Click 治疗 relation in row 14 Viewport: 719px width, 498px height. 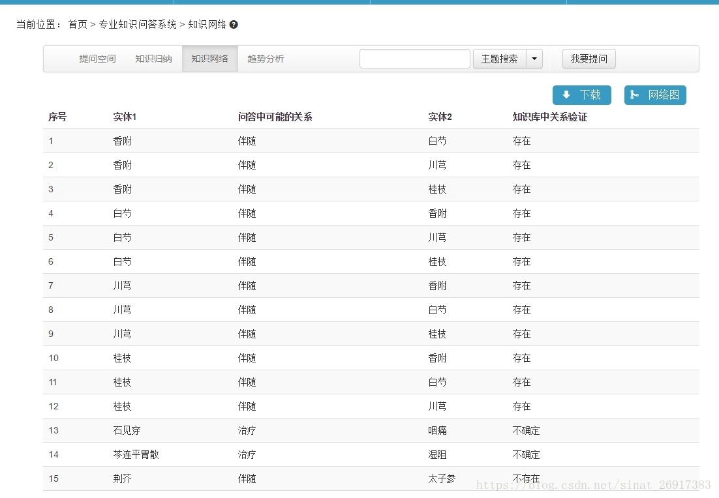pyautogui.click(x=247, y=454)
